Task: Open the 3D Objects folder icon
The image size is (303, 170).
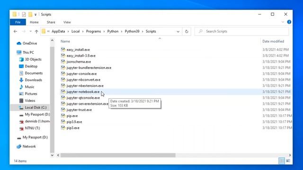Action: 21,59
